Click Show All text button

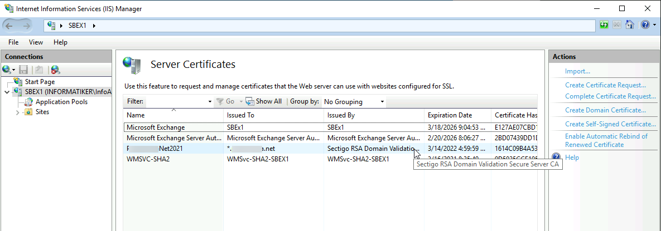coord(269,101)
